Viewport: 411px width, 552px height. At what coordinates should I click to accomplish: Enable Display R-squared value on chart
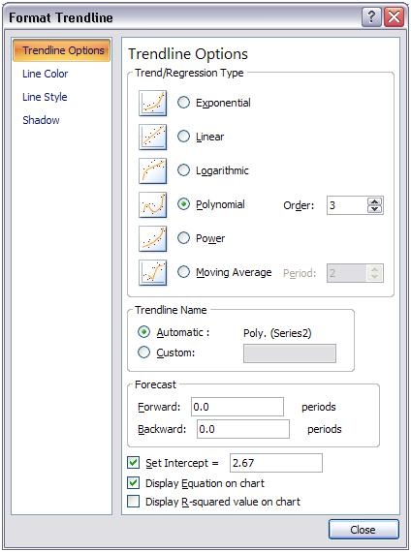click(x=133, y=502)
